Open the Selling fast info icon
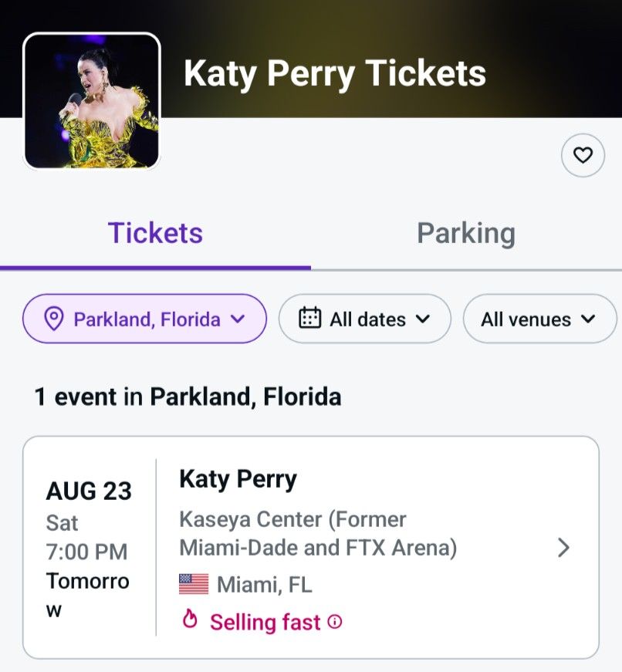622x672 pixels. (x=335, y=621)
